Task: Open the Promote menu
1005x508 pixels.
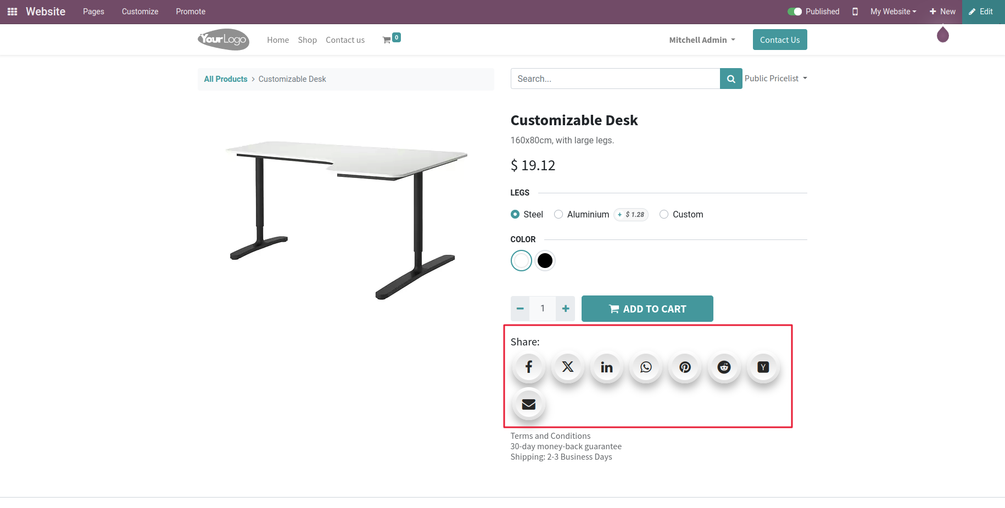Action: tap(191, 12)
